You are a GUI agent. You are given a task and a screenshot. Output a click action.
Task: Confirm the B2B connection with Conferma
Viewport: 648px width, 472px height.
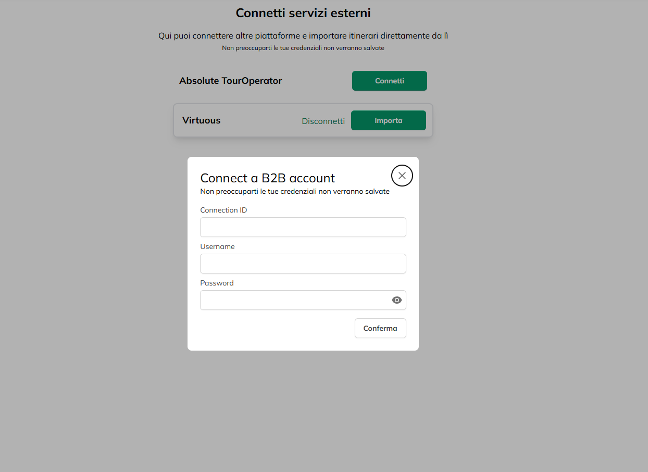(380, 328)
